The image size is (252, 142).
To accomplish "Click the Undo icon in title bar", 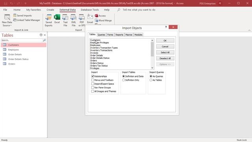I will point(11,4).
